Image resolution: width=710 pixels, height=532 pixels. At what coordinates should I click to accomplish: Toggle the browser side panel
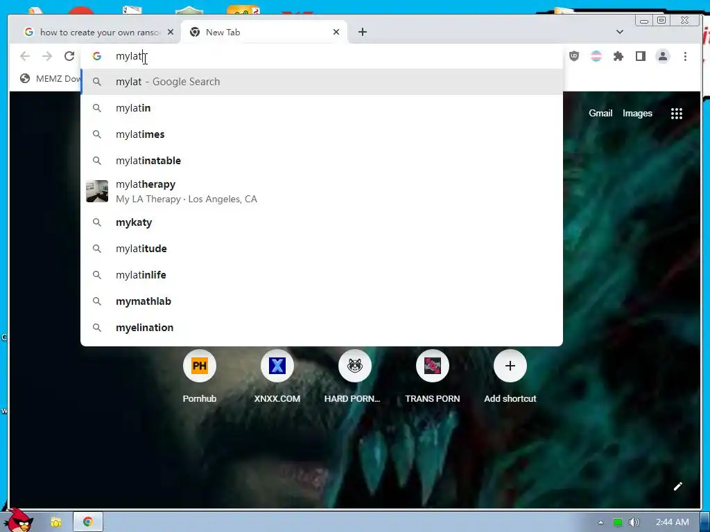tap(640, 56)
